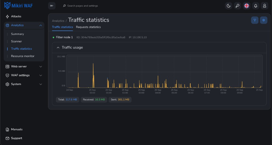Click the WAF settings shield icon
This screenshot has height=145, width=272.
[x=7, y=75]
